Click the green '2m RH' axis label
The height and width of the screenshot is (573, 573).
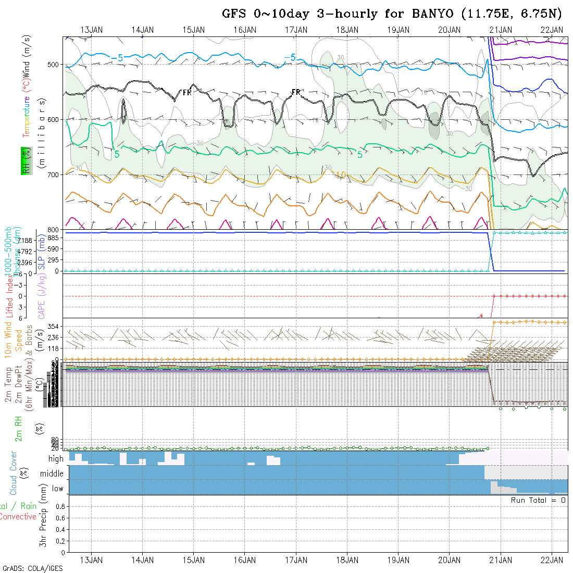[x=18, y=429]
